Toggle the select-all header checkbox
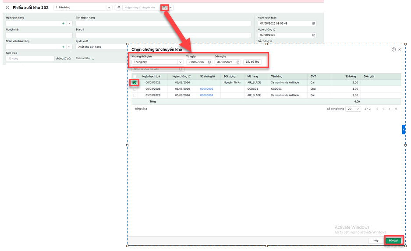Viewport: 411px width, 251px height. pyautogui.click(x=135, y=77)
